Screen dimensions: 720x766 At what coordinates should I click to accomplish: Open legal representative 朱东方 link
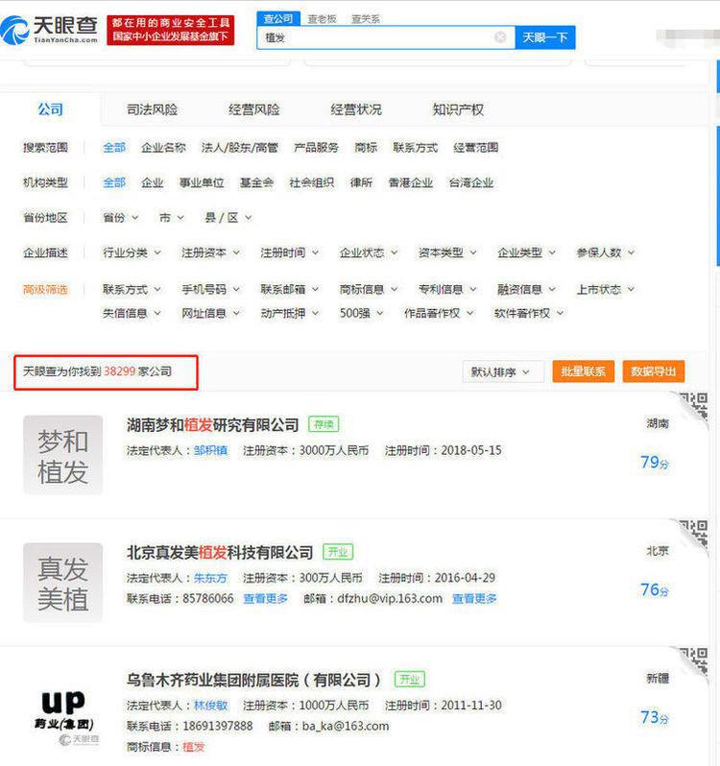click(x=210, y=578)
